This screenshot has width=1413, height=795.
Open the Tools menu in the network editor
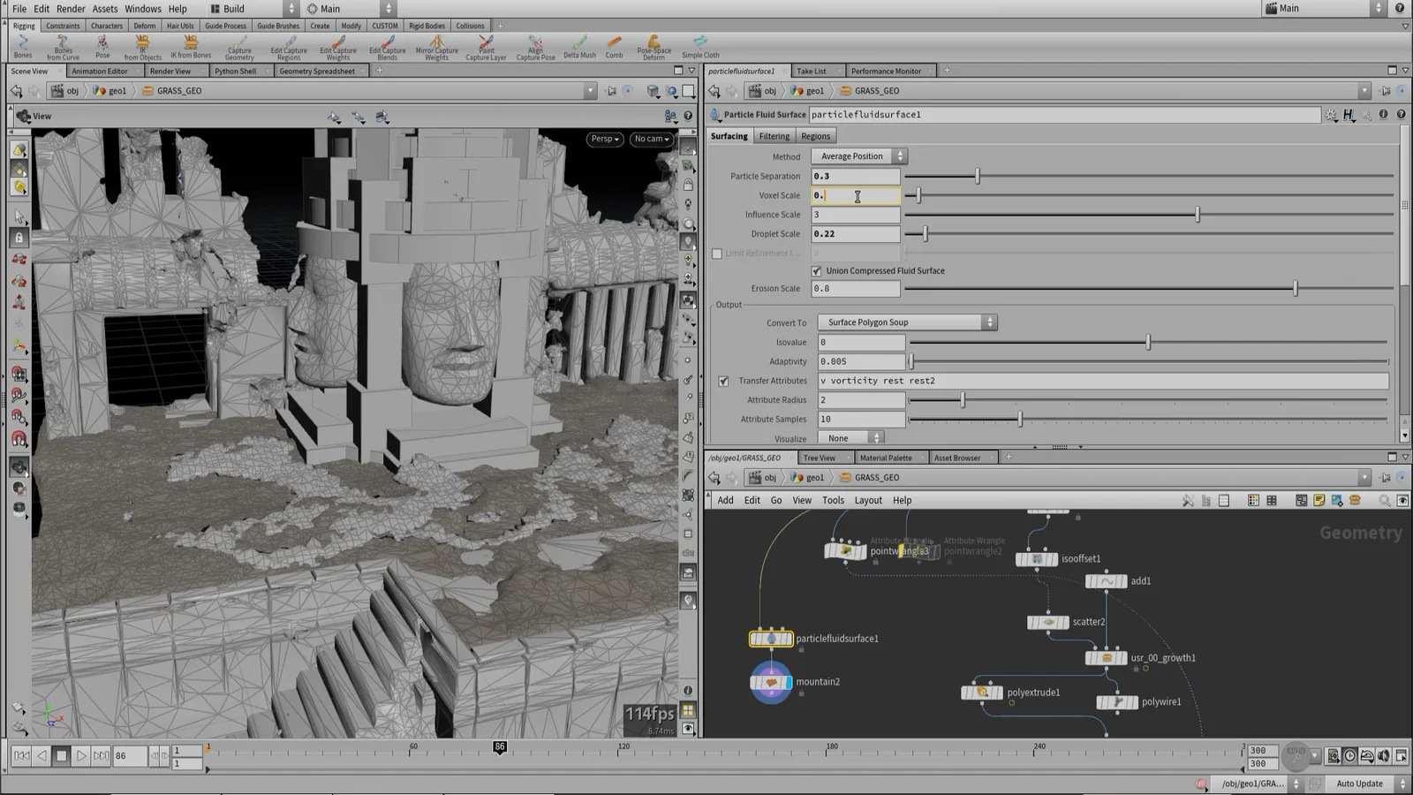point(832,500)
